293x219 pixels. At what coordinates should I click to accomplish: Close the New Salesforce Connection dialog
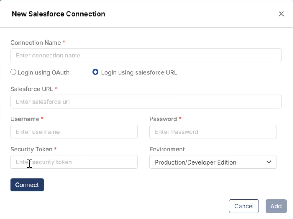[281, 14]
